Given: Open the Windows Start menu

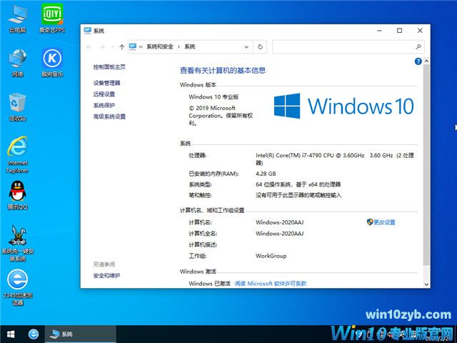Looking at the screenshot, I should (11, 334).
